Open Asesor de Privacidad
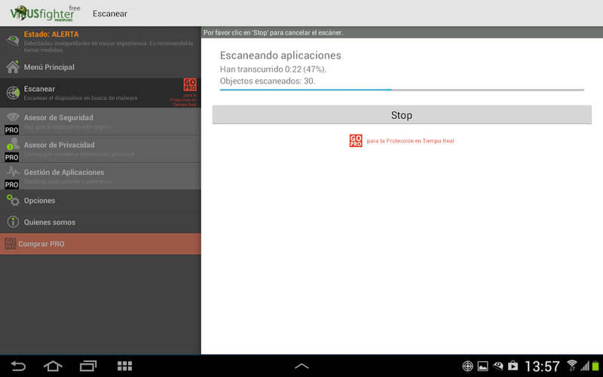Viewport: 603px width, 377px height. point(100,149)
